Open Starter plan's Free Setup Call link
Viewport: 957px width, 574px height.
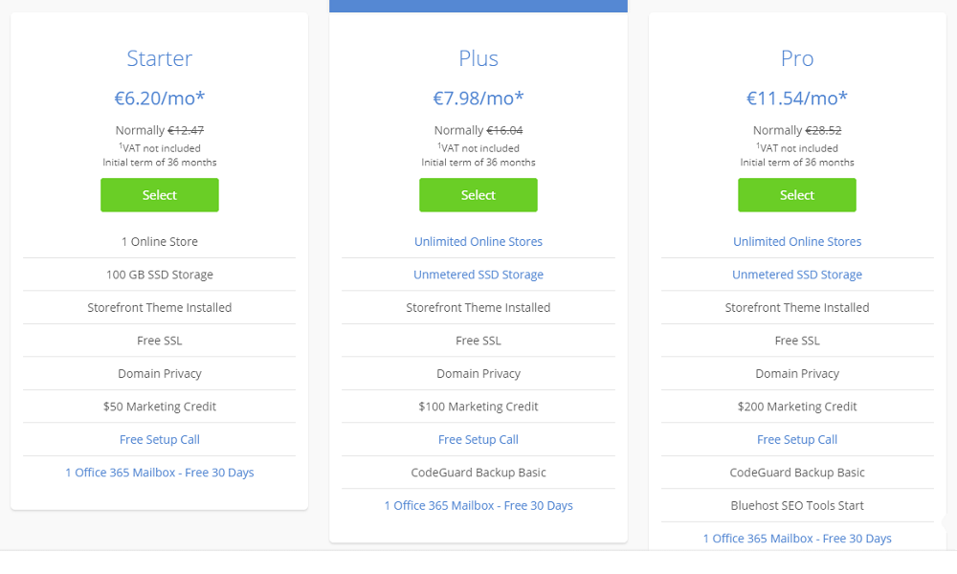tap(160, 440)
